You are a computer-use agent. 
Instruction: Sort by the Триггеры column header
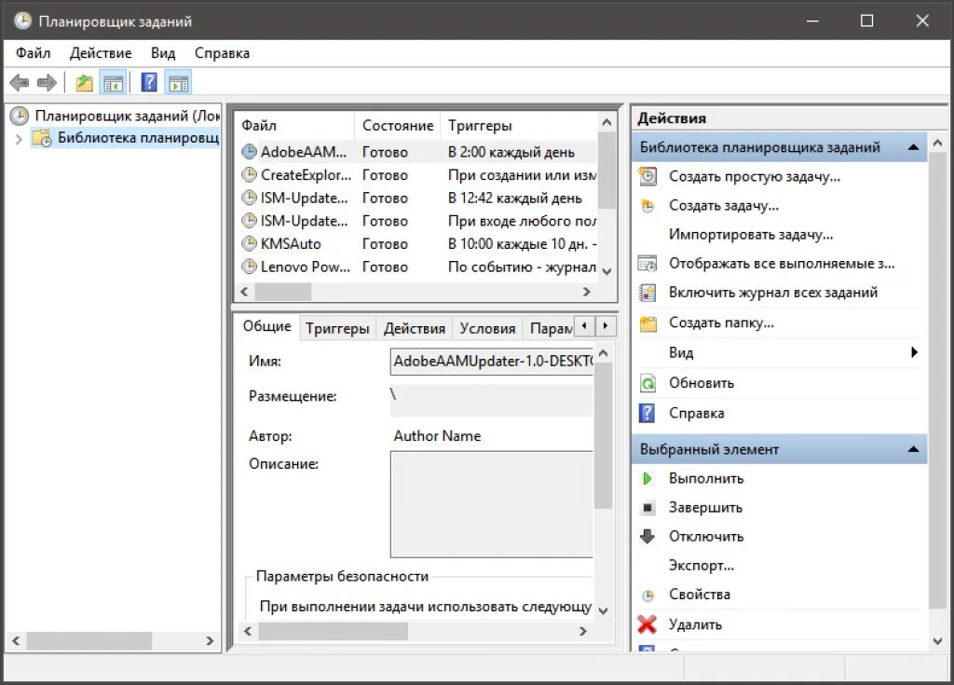click(519, 126)
